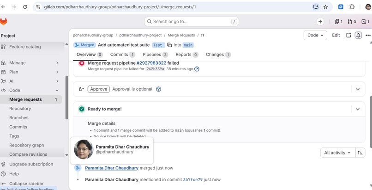
Task: Toggle activity sort direction button
Action: coord(360,153)
